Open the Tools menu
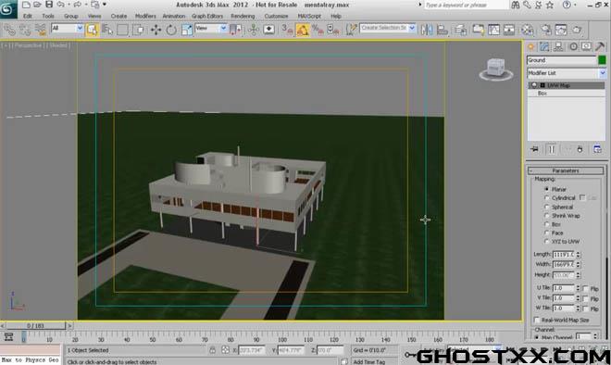Screen dimensions: 611x365 point(48,16)
